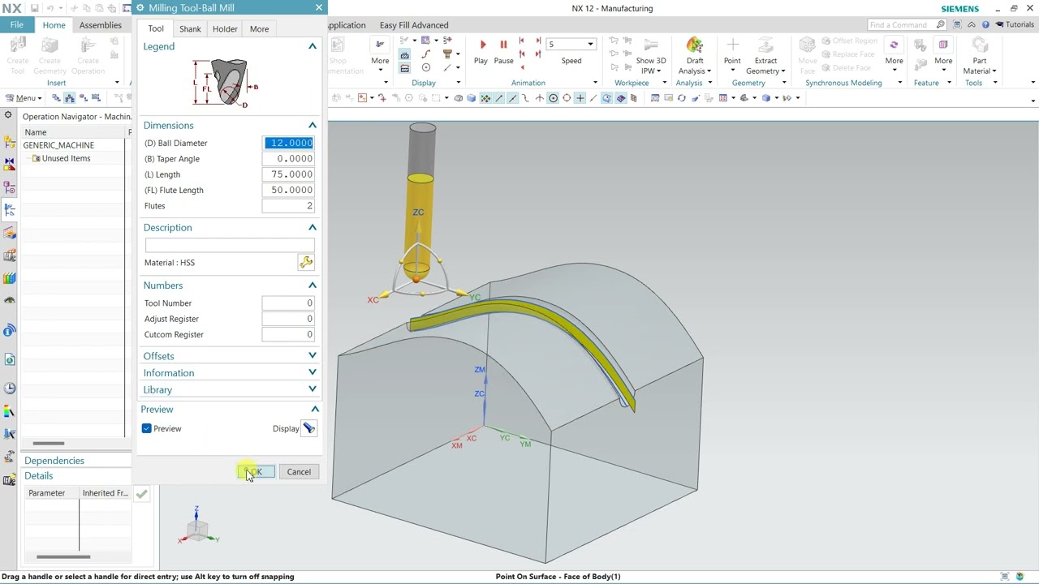This screenshot has height=584, width=1039.
Task: Collapse the Dimensions section
Action: (x=313, y=125)
